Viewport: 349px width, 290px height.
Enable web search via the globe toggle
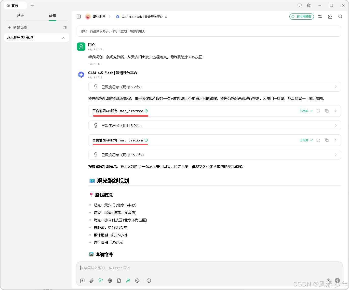point(110,281)
